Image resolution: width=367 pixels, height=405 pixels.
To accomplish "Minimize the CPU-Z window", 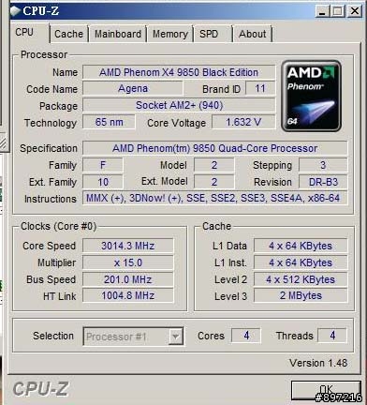I will 323,11.
